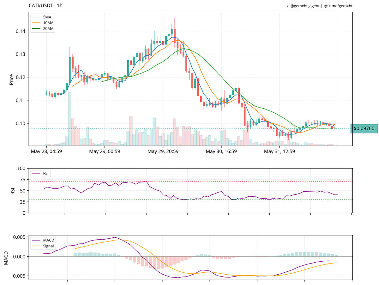Click the 0.13 price axis label
This screenshot has height=285, width=379.
click(21, 54)
